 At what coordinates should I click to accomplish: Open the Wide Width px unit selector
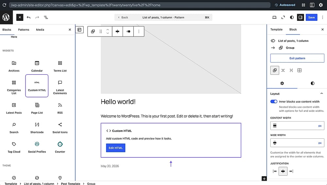[x=320, y=143]
